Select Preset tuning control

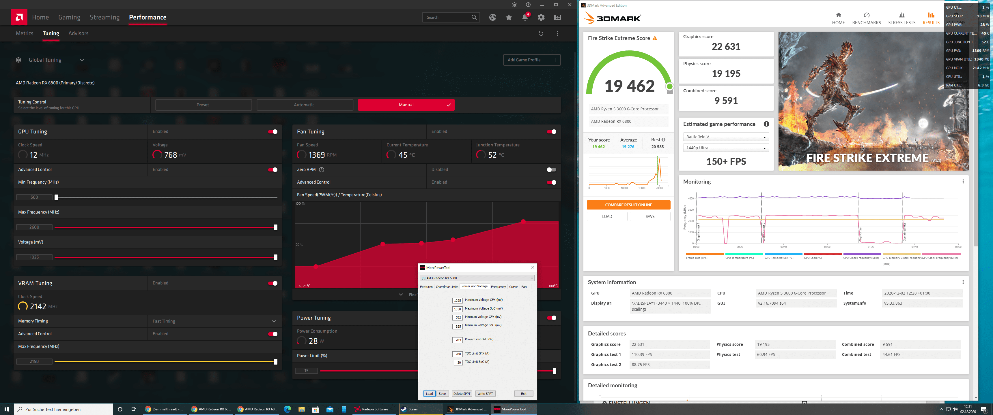[203, 105]
